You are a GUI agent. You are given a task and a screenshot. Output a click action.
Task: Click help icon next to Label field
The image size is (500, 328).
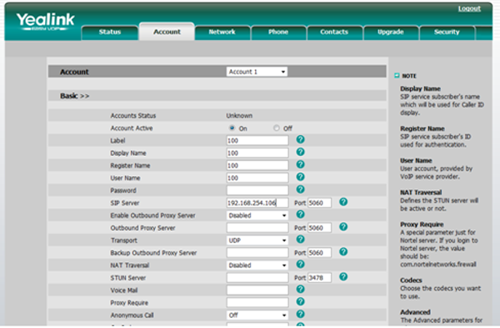coord(300,139)
